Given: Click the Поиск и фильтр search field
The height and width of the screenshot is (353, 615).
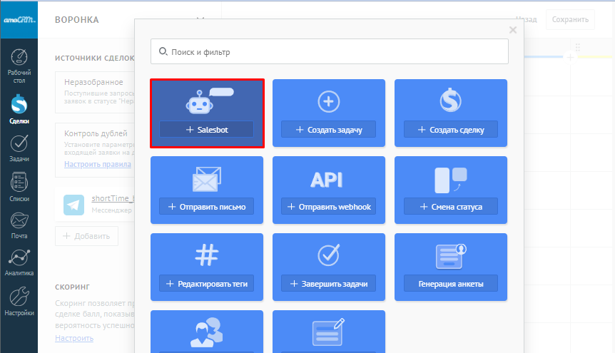Looking at the screenshot, I should pyautogui.click(x=329, y=52).
